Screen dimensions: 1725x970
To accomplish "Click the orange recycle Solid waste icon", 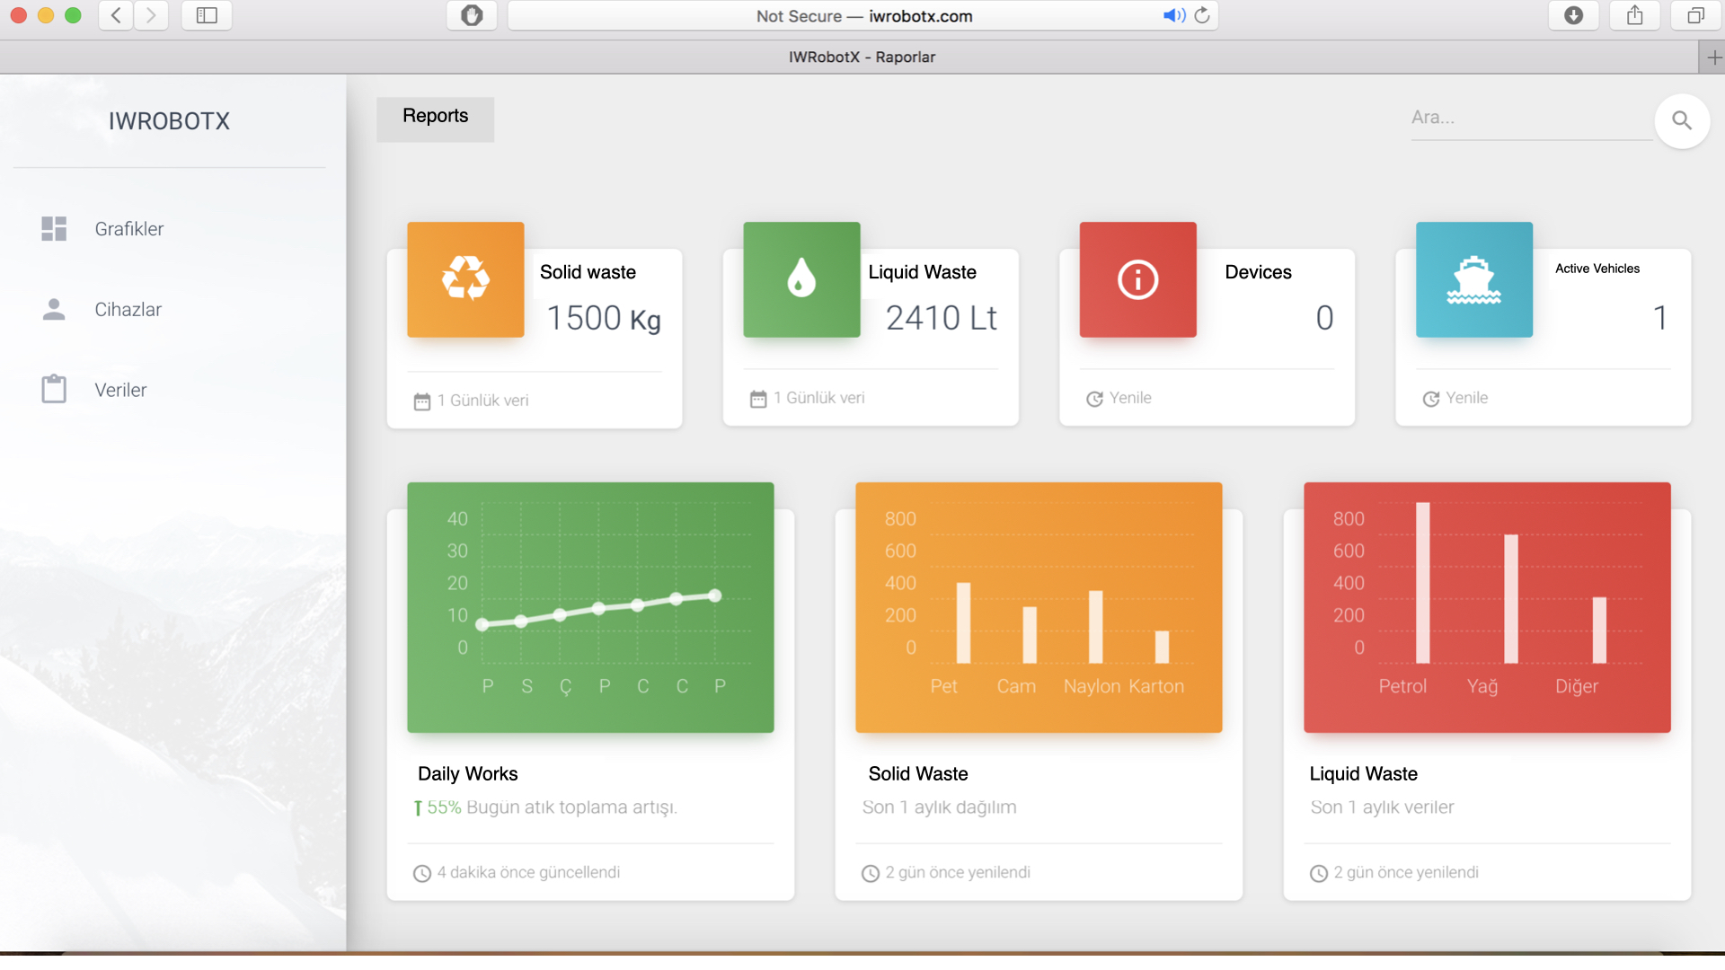I will coord(465,279).
